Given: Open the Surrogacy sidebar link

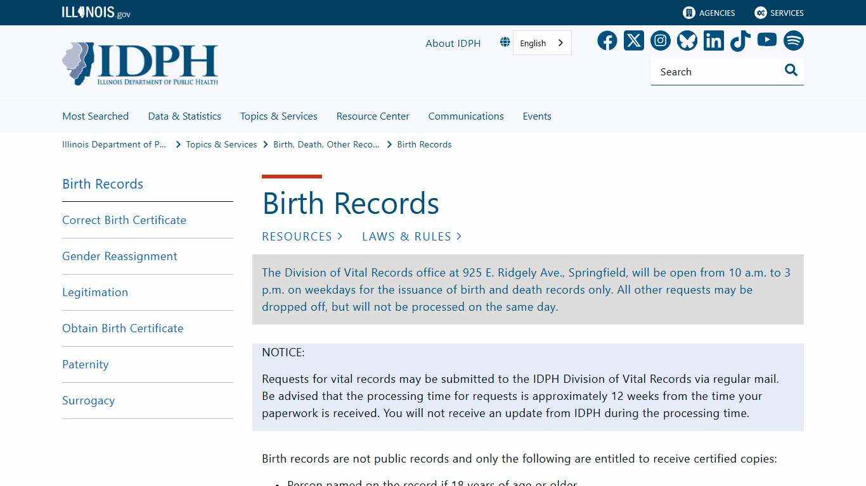Looking at the screenshot, I should click(x=88, y=400).
